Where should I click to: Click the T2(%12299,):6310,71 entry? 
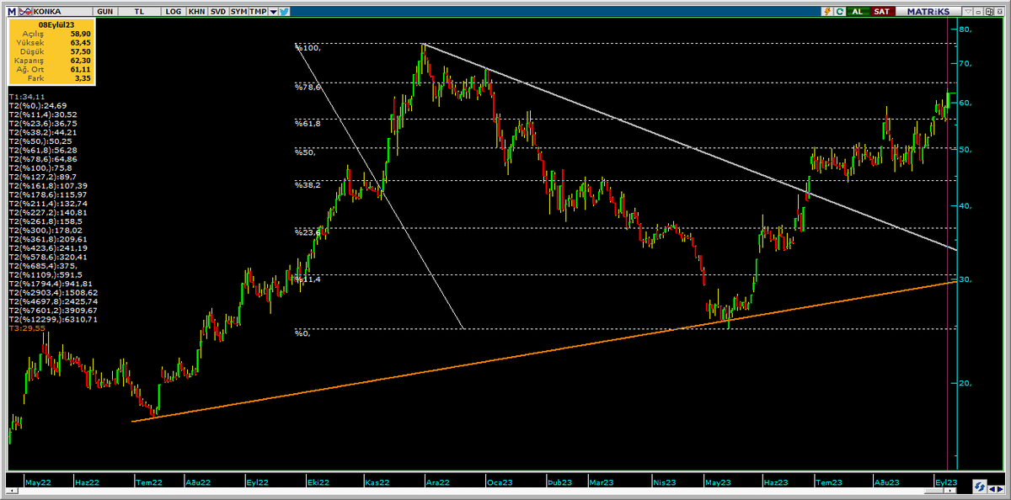[x=53, y=320]
